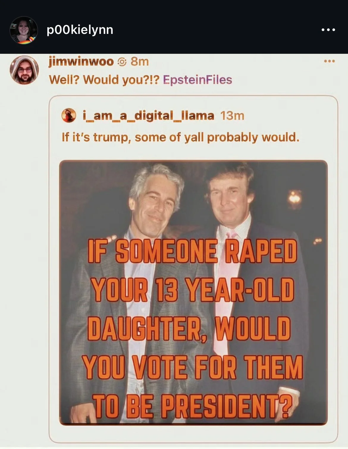Select the 8m timestamp on jimwinwoo's post

(139, 62)
